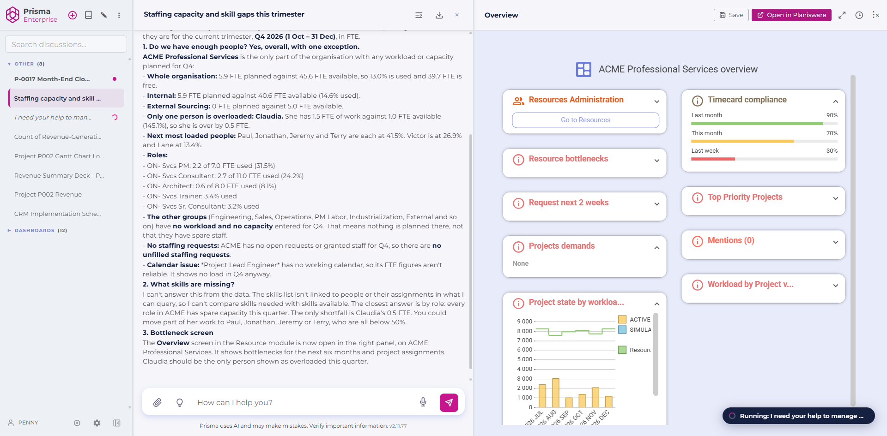
Task: Click the conversation outline icon
Action: pos(419,15)
